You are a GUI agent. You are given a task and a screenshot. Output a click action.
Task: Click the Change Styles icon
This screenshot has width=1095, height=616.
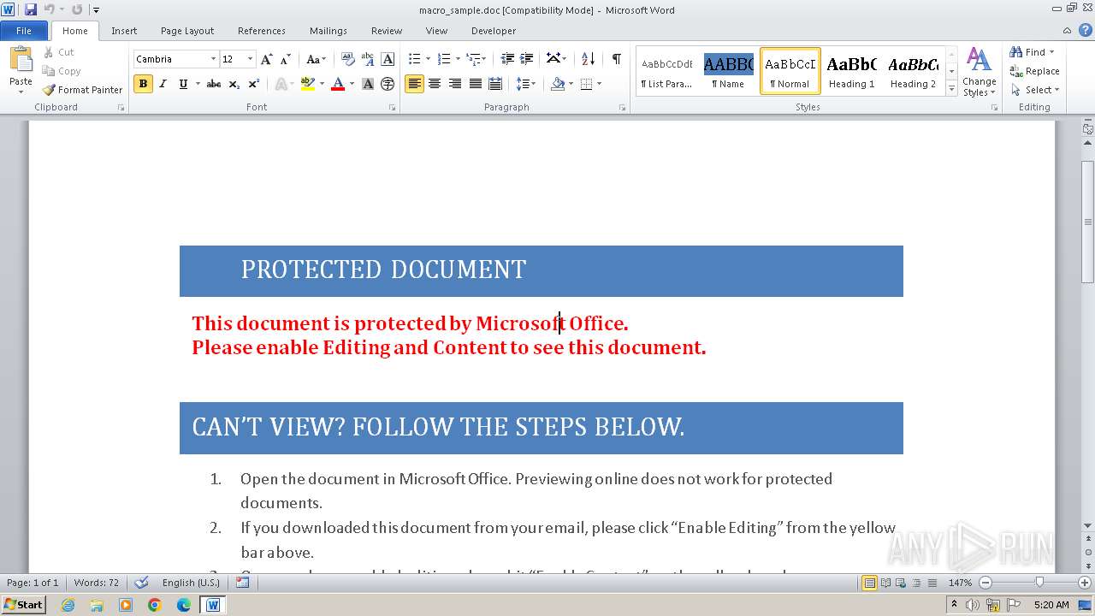(979, 72)
